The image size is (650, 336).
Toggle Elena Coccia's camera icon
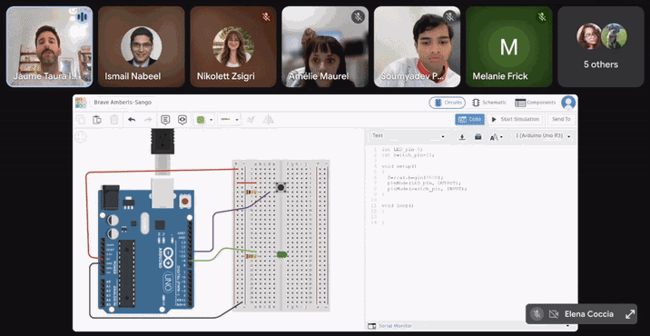point(553,314)
